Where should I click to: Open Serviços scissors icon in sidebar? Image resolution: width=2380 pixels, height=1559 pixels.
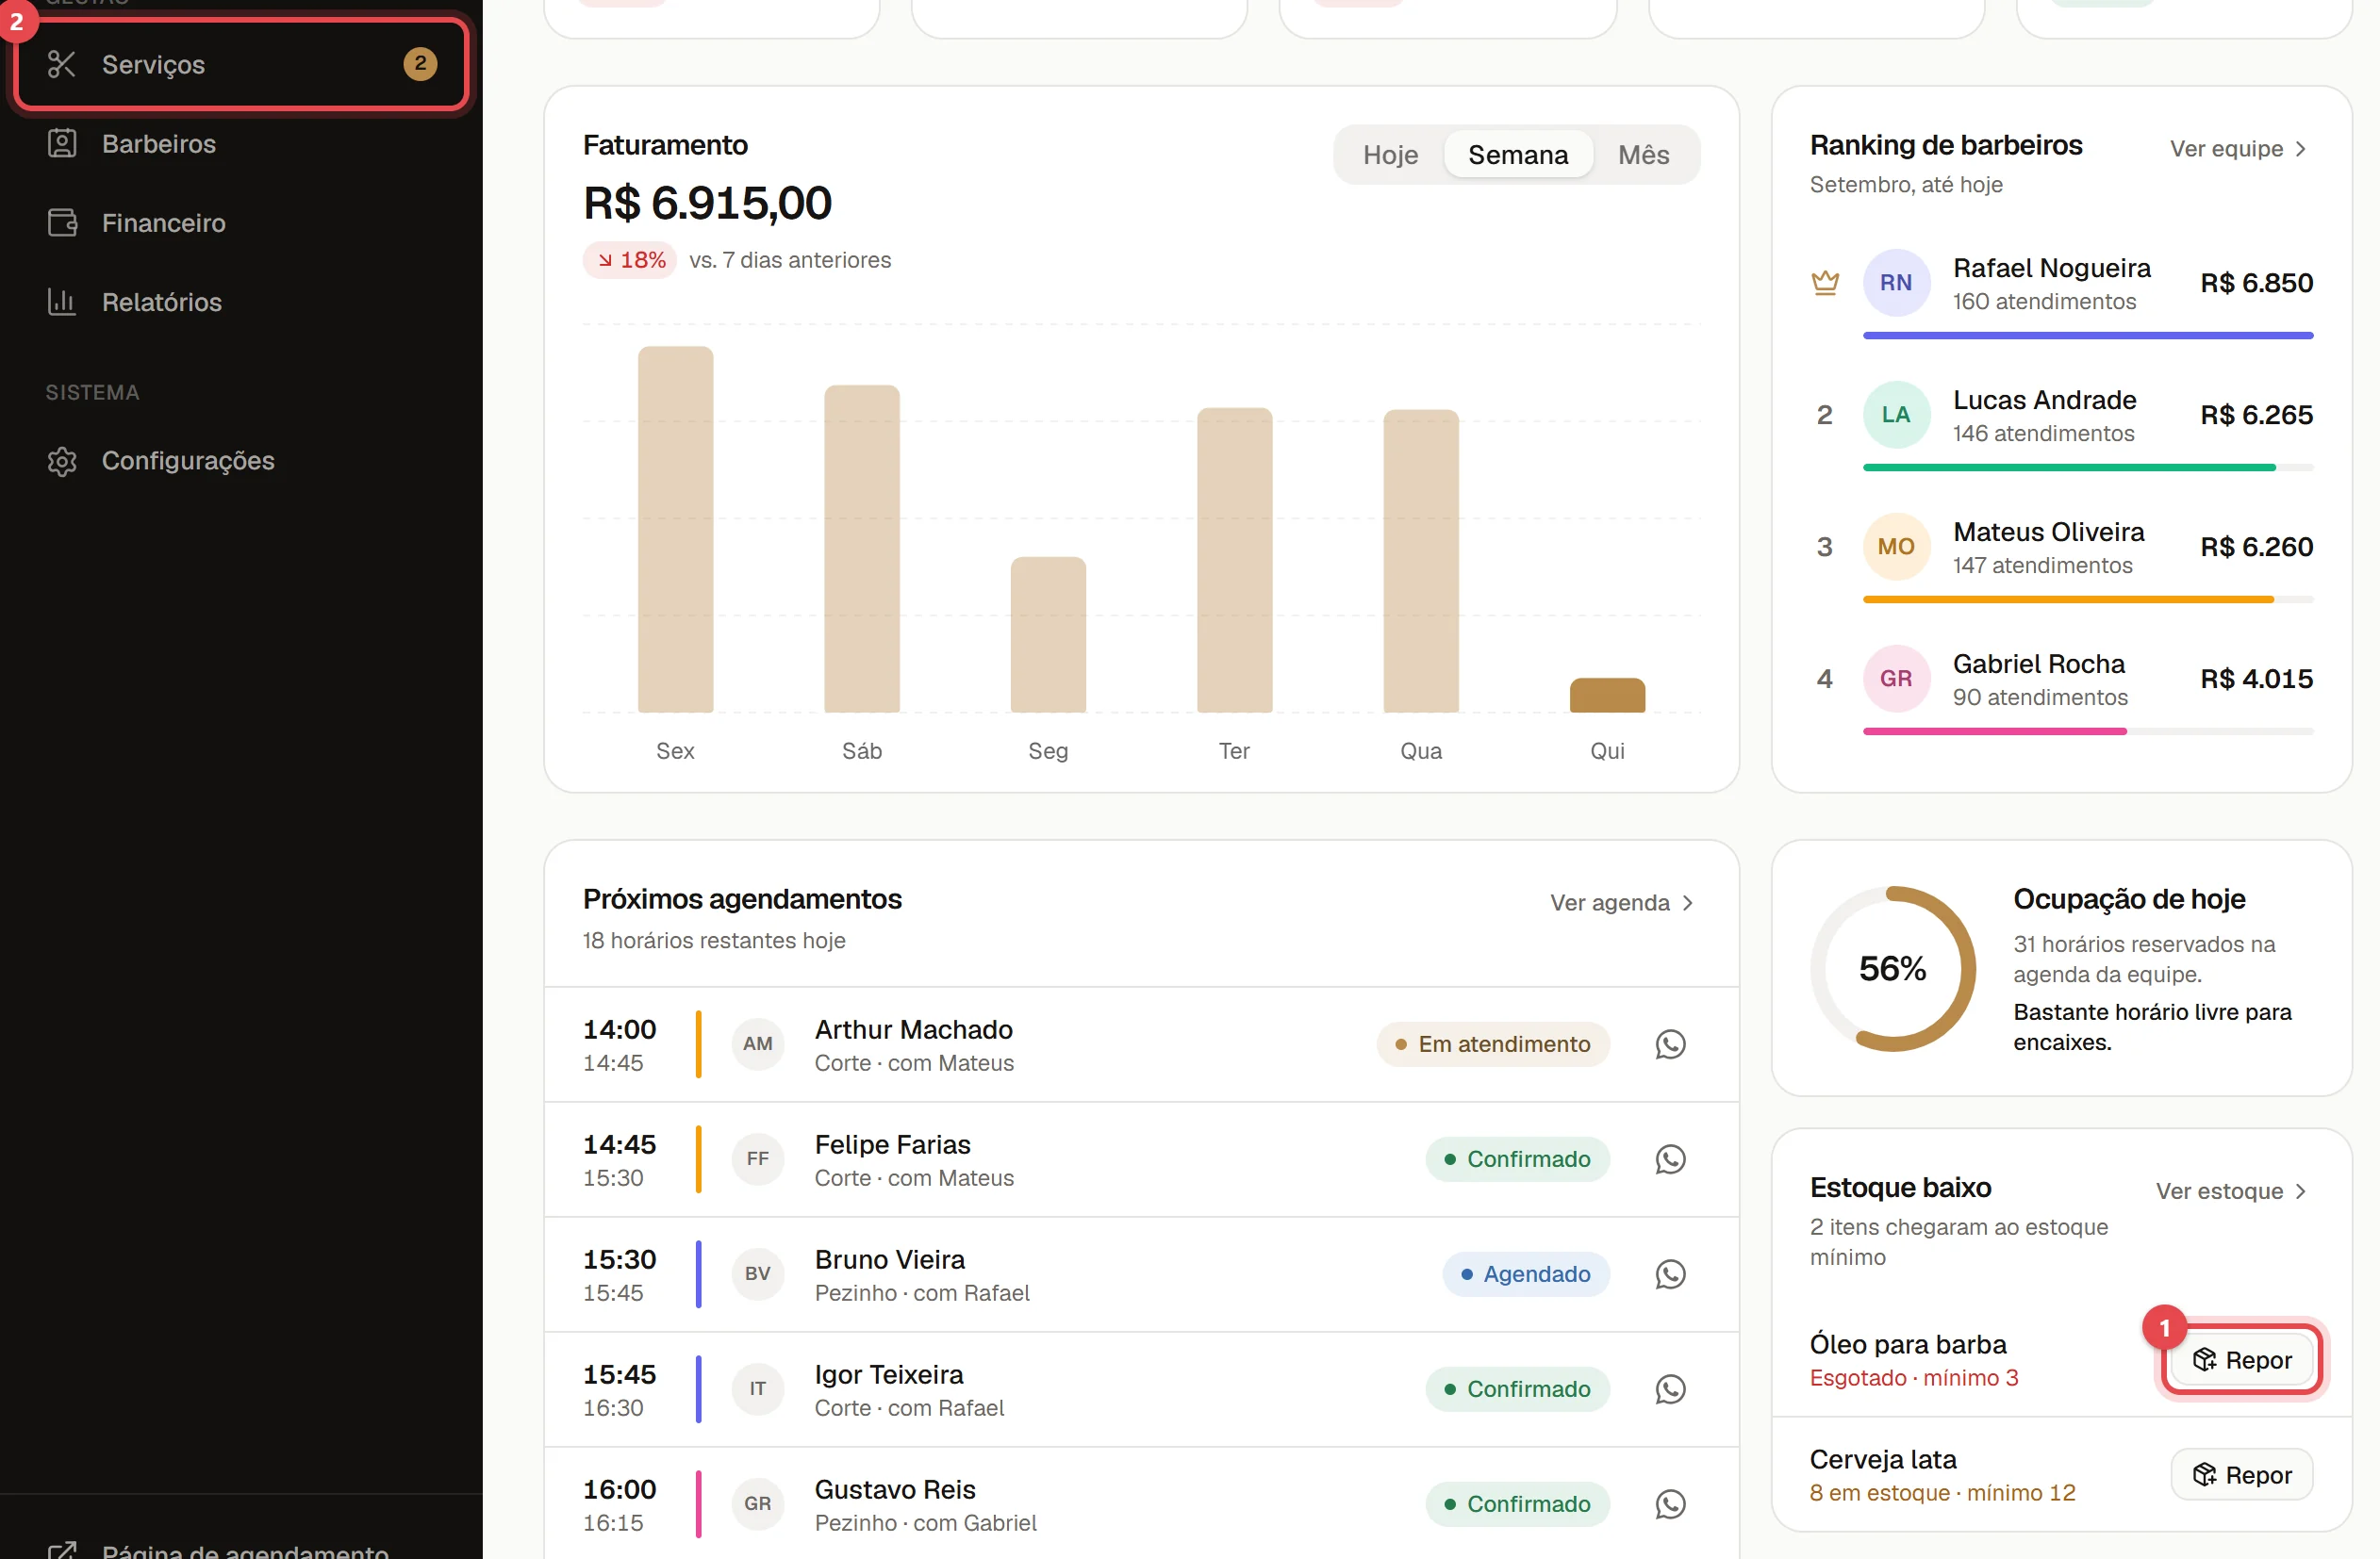[x=62, y=65]
